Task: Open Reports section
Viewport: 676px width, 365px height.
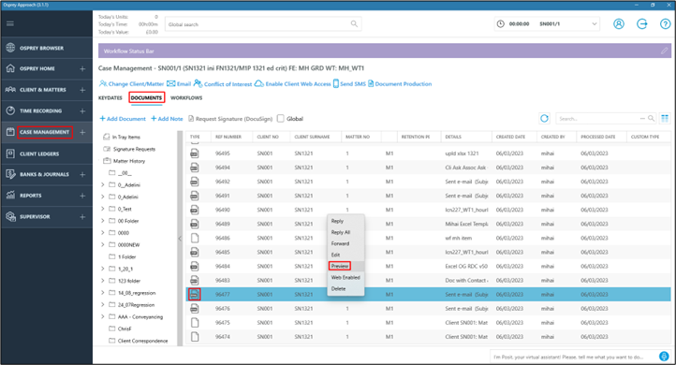Action: point(31,196)
